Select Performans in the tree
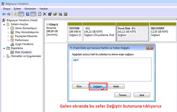 click(22, 40)
